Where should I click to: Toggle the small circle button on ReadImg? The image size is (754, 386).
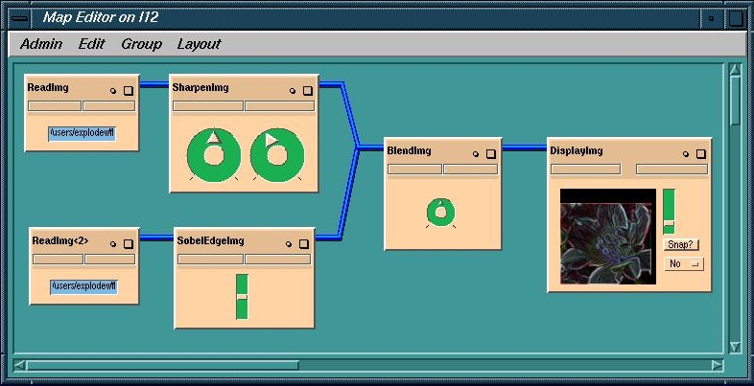tap(113, 91)
